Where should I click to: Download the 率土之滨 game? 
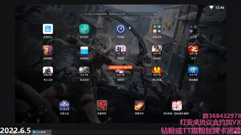[48, 72]
